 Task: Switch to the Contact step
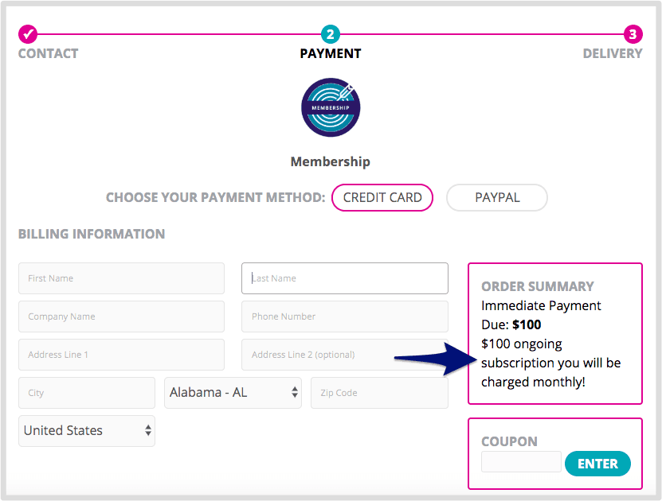click(x=47, y=53)
